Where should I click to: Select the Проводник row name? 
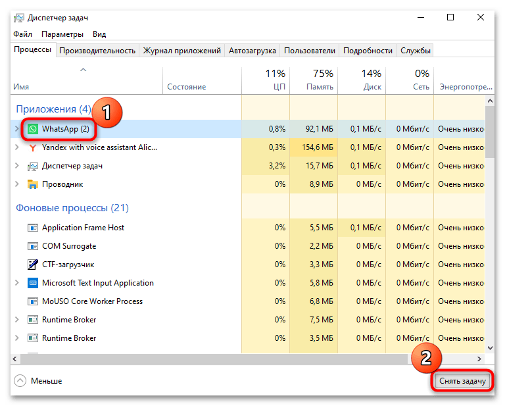click(62, 184)
